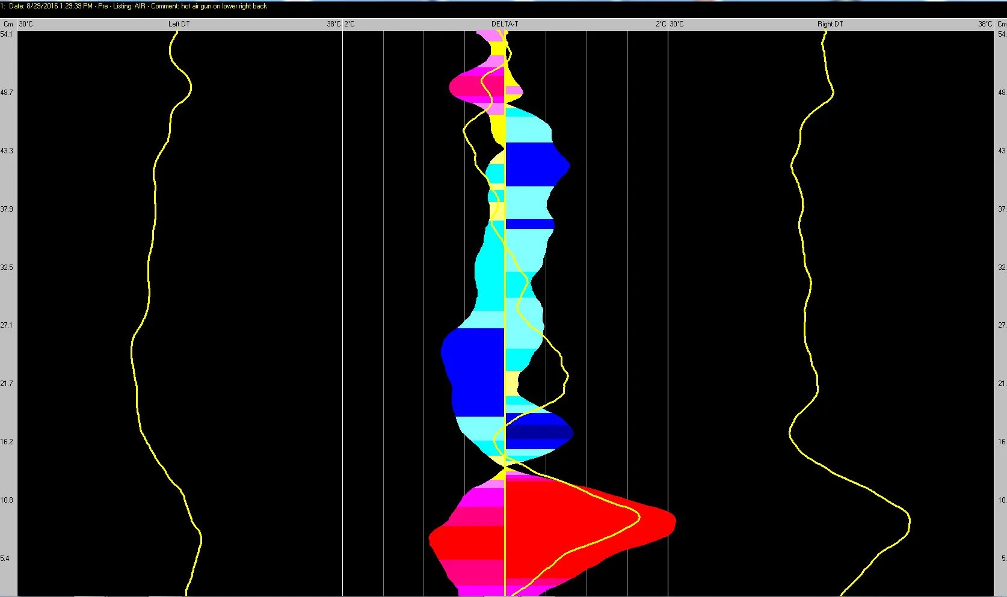Click the right 2°C label of DELTA-T

661,24
